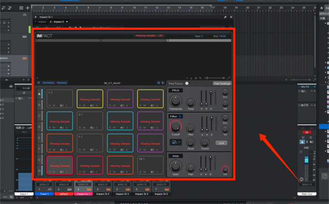
Task: Solo the F 1 pad
Action: coord(80,150)
